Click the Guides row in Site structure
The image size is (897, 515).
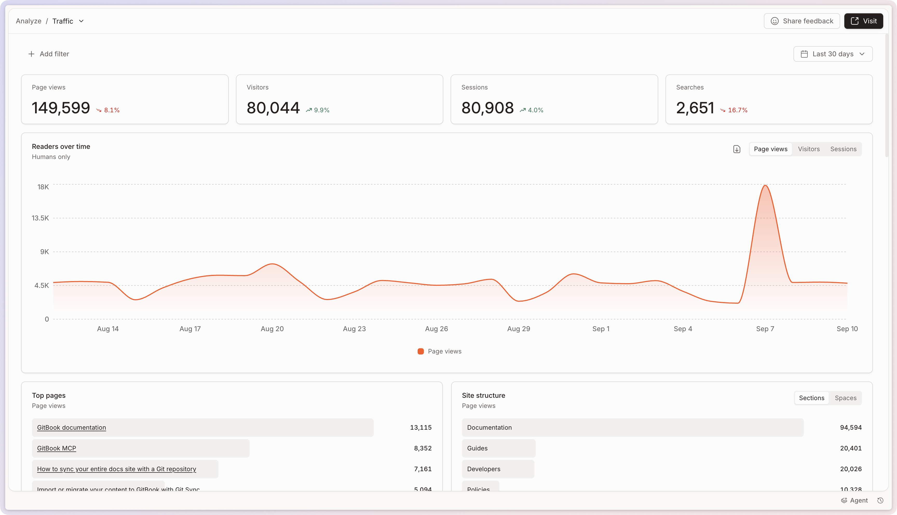click(662, 448)
